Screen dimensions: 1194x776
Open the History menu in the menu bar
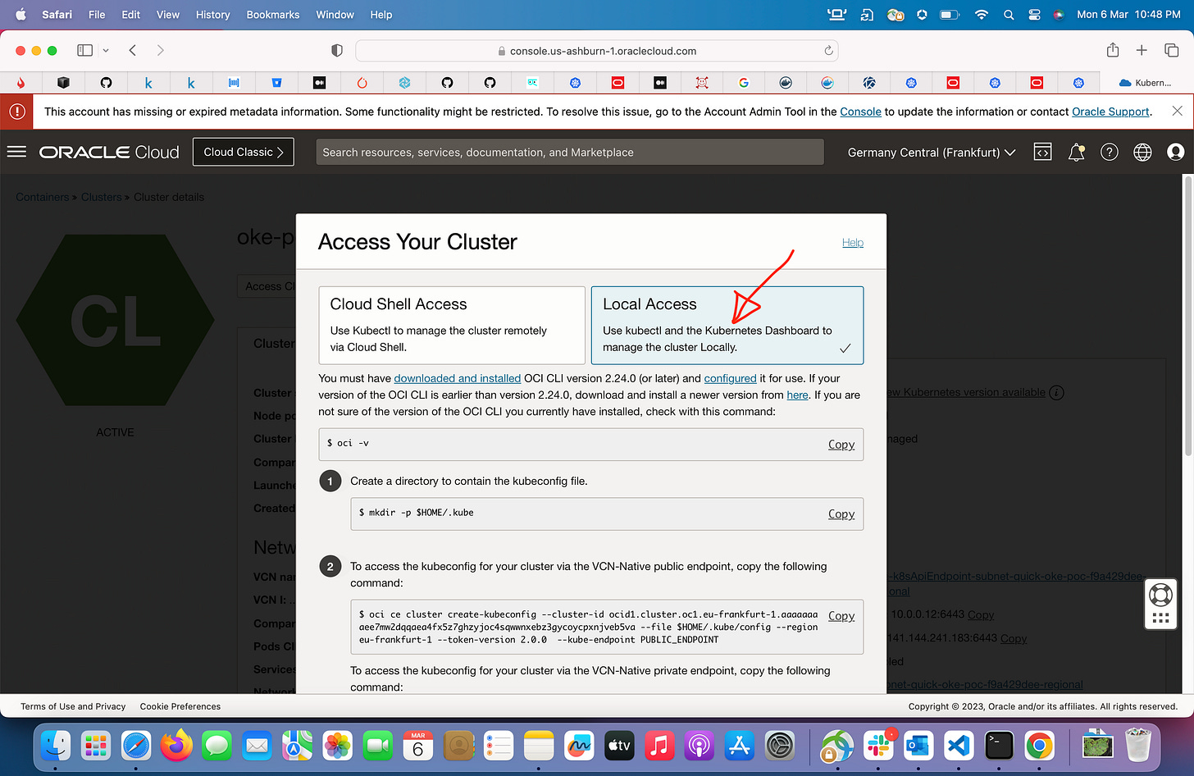pyautogui.click(x=213, y=15)
